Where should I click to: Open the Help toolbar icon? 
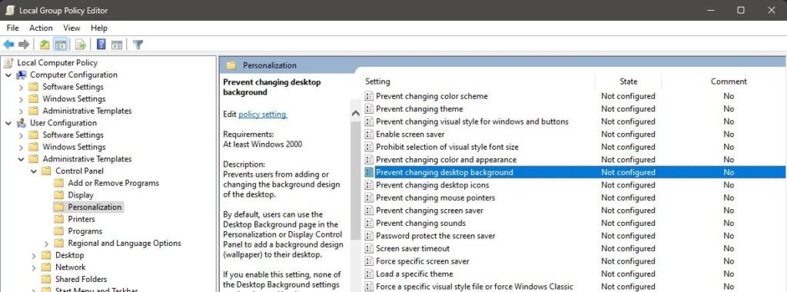[101, 45]
